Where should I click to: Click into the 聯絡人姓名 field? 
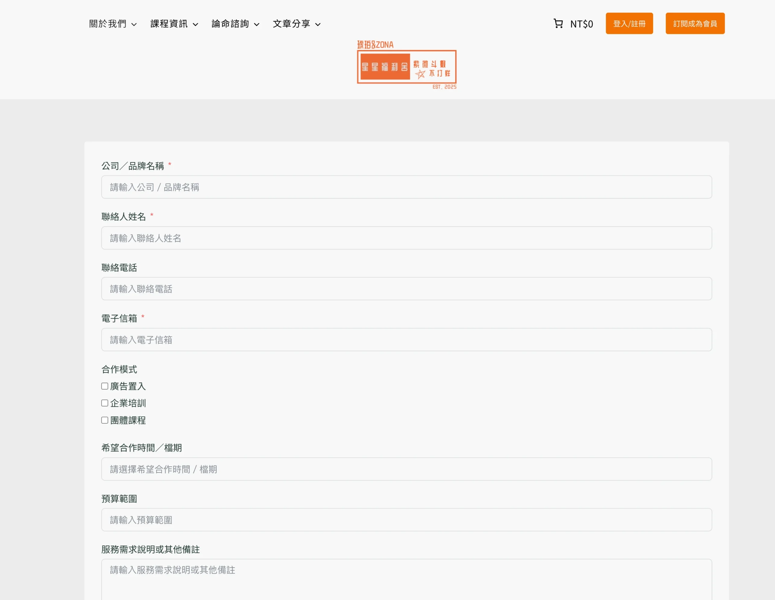(406, 238)
